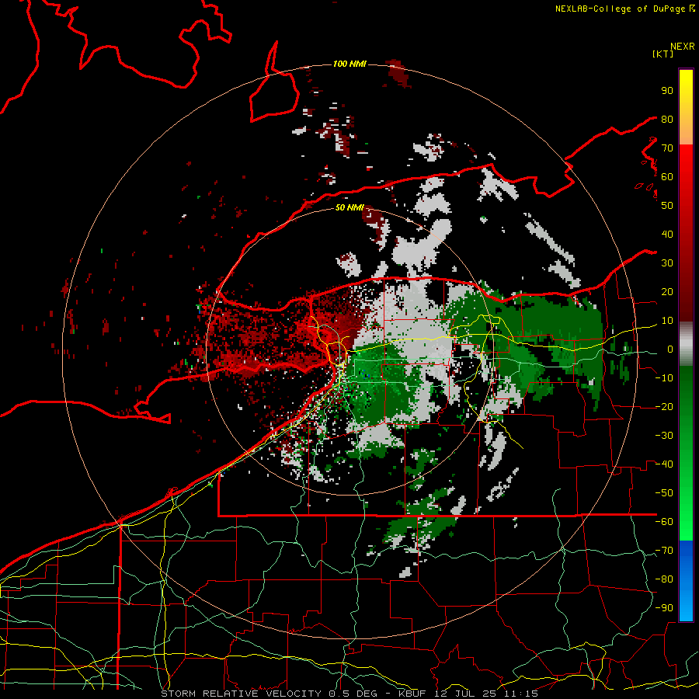Click the -60 value on velocity scale
The width and height of the screenshot is (699, 699).
click(x=664, y=522)
